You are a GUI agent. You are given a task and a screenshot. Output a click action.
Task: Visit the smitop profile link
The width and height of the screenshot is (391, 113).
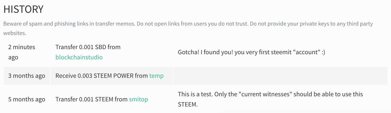(138, 99)
